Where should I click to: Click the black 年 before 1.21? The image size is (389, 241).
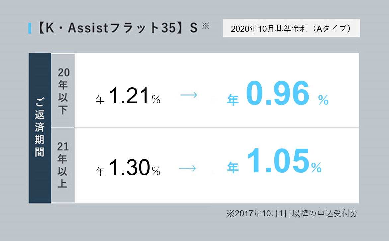click(100, 100)
